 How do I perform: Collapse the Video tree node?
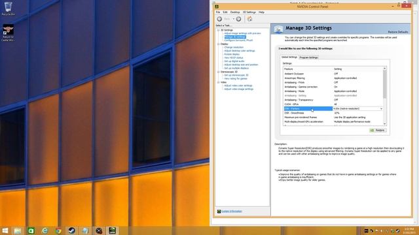(218, 82)
